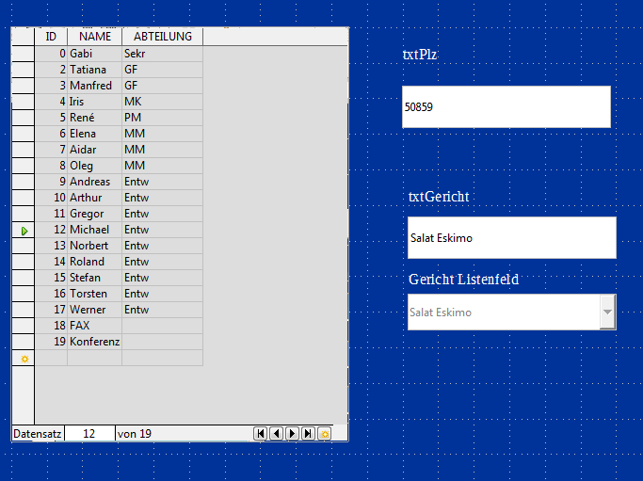This screenshot has height=481, width=643.
Task: Click the name cell Michael
Action: (94, 230)
